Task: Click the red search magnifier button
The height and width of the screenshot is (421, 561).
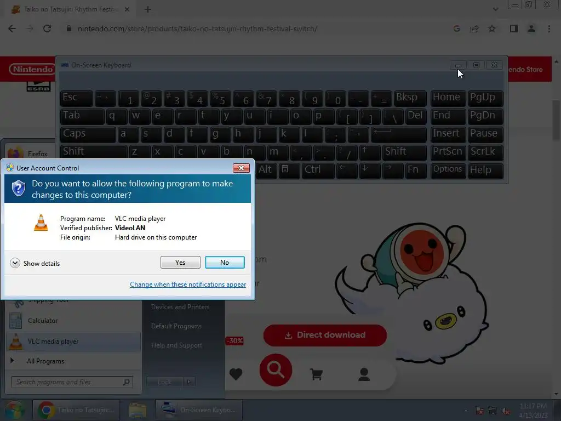Action: pyautogui.click(x=276, y=370)
